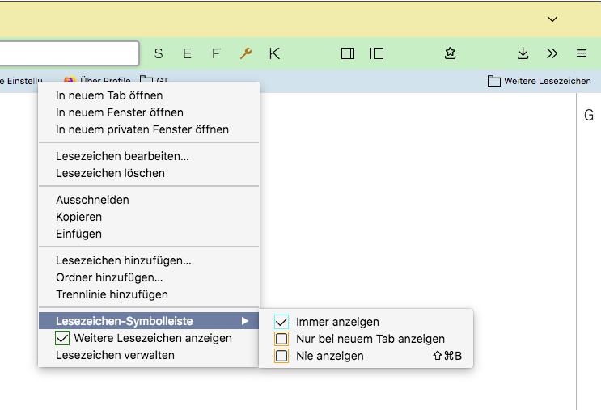
Task: Toggle the sidebar panel icon
Action: click(377, 53)
